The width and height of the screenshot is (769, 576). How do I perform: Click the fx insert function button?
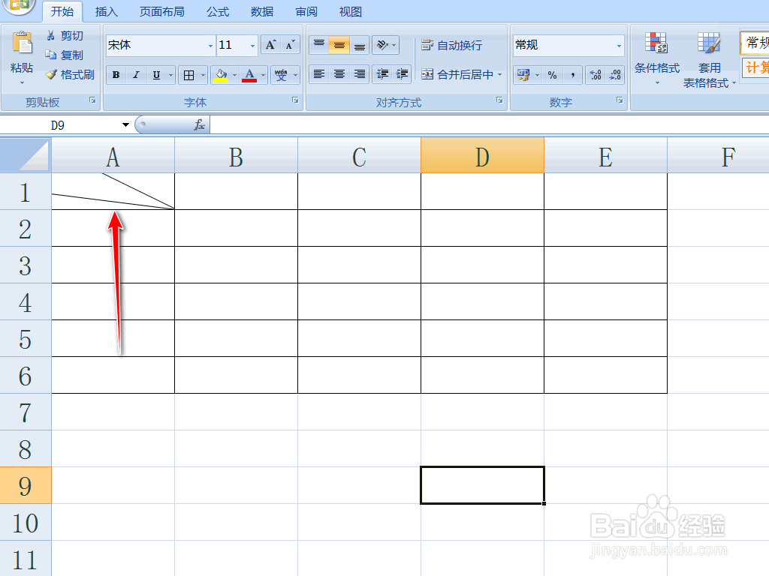[199, 125]
